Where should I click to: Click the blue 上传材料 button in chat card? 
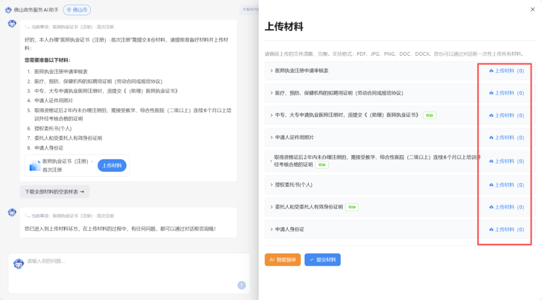pyautogui.click(x=112, y=166)
